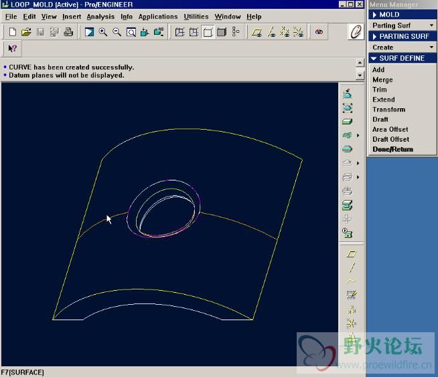Toggle datum axes display
The image size is (438, 377).
tap(271, 32)
